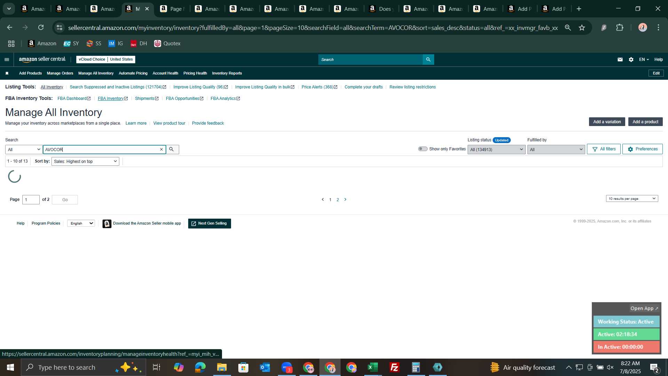
Task: Open the All filters button
Action: [x=604, y=149]
